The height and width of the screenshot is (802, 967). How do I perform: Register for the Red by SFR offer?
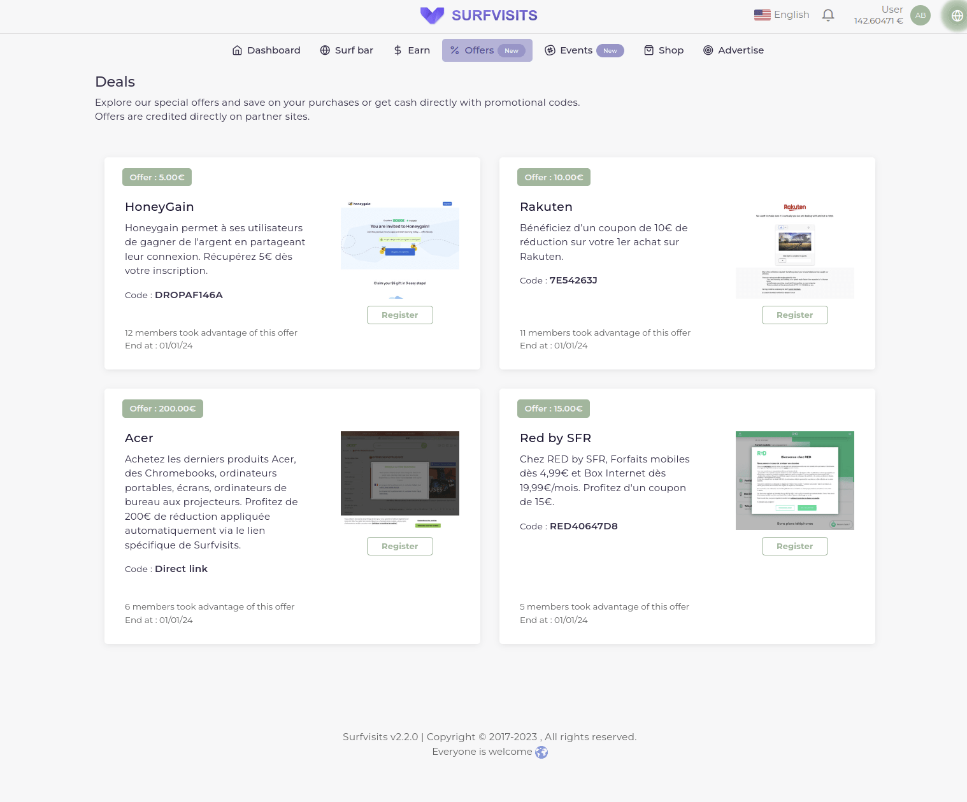794,546
